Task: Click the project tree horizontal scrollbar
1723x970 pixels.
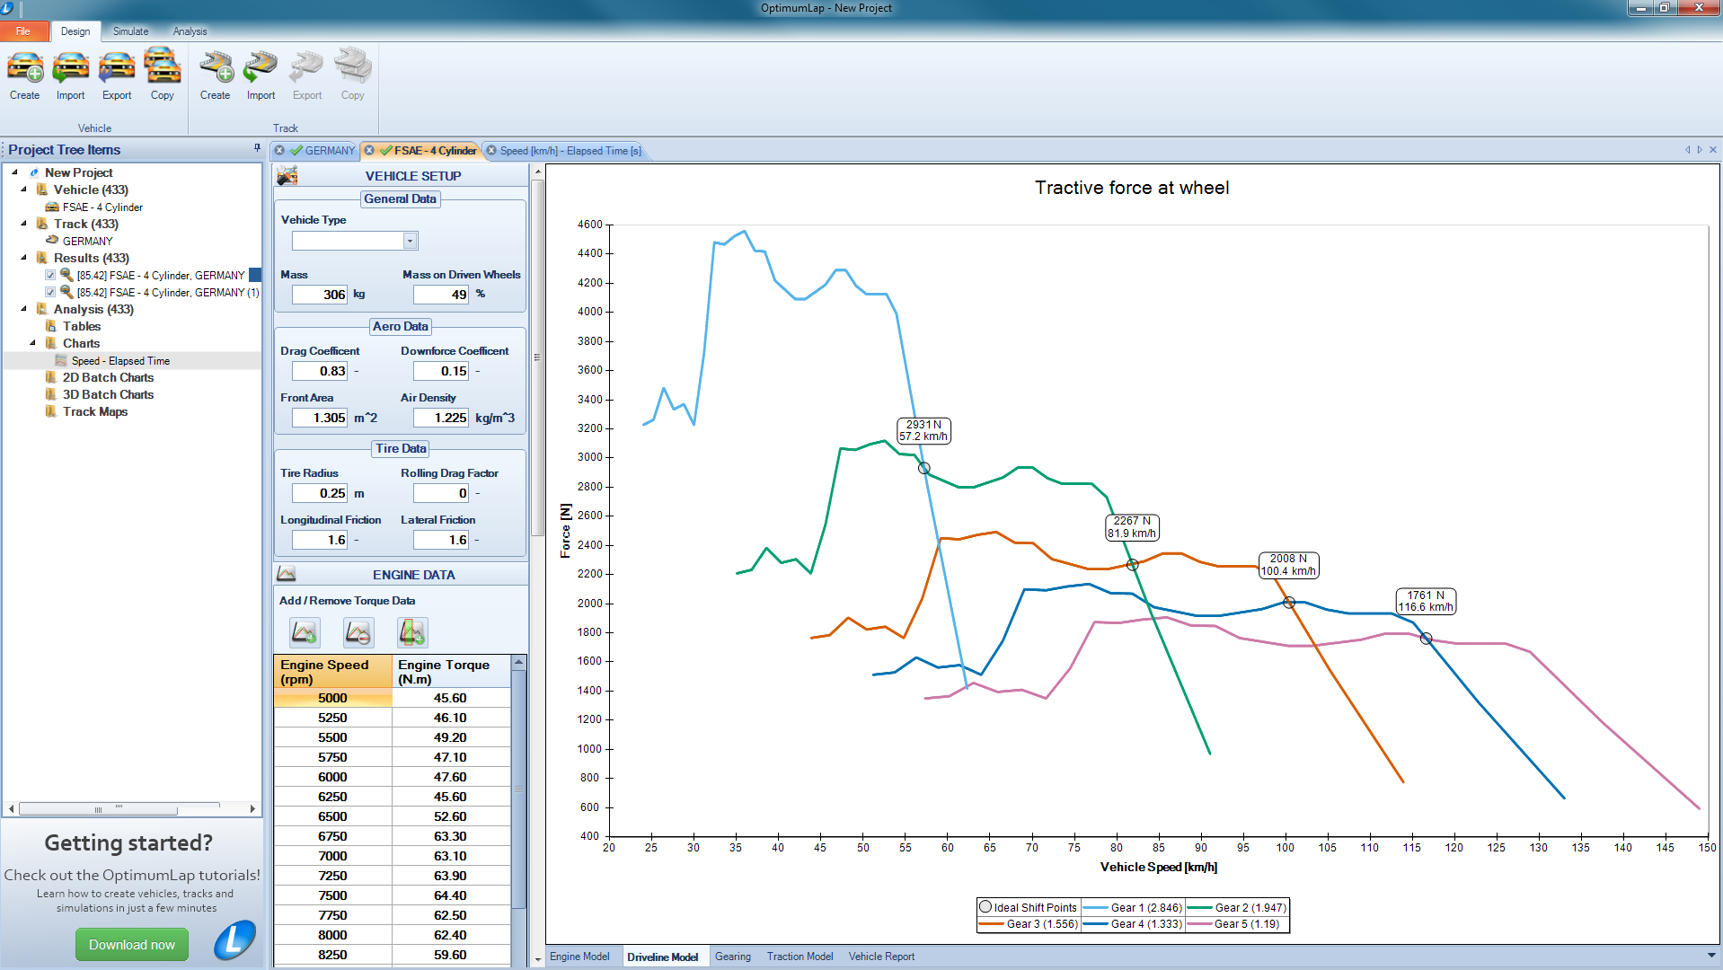Action: (131, 808)
